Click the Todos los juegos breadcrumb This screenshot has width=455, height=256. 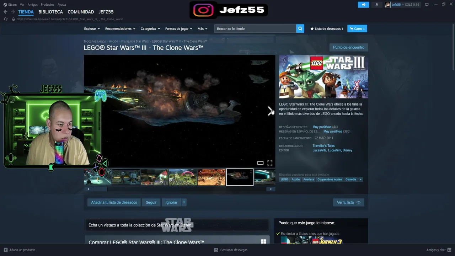click(95, 41)
